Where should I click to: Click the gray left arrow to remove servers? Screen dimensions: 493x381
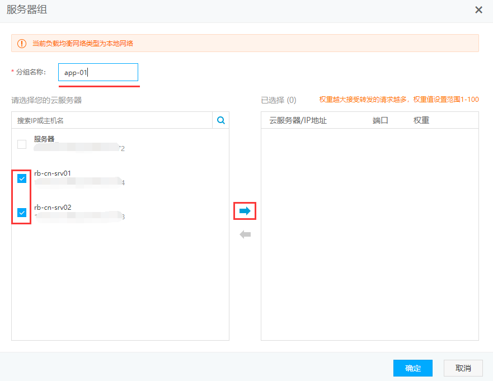click(x=245, y=235)
